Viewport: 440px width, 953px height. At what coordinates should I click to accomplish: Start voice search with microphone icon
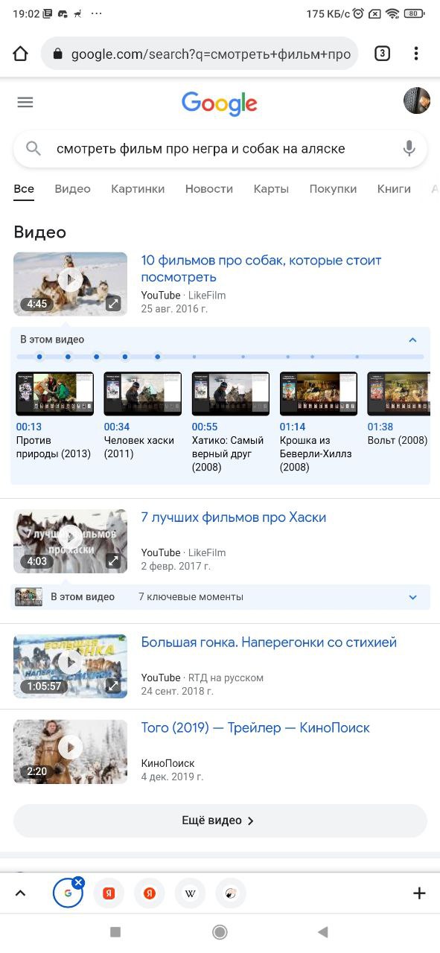(x=409, y=149)
